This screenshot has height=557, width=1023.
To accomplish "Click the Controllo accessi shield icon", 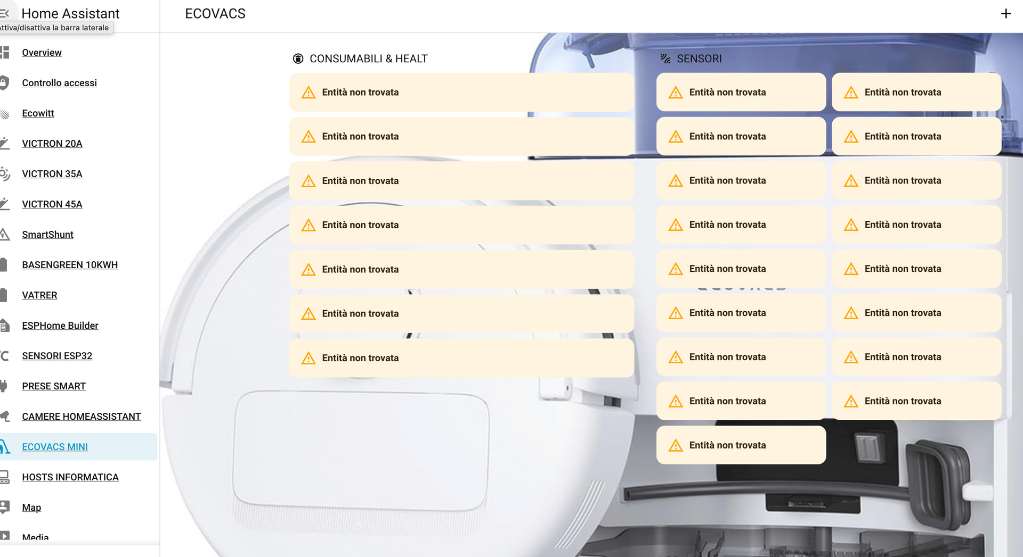I will 5,82.
